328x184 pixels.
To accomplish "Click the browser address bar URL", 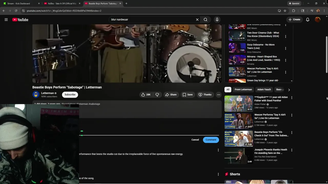I will [x=64, y=11].
